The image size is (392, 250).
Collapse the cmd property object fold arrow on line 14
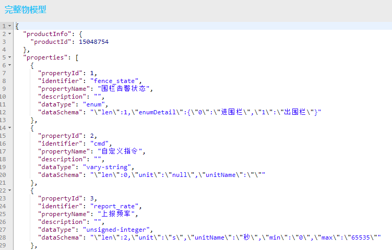click(9, 128)
